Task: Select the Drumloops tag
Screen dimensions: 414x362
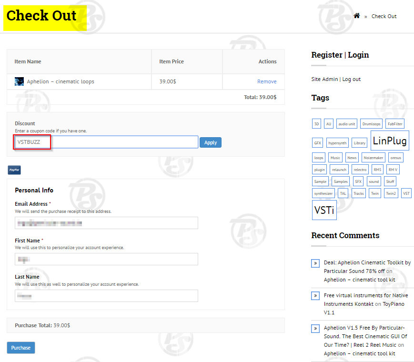Action: pyautogui.click(x=371, y=124)
